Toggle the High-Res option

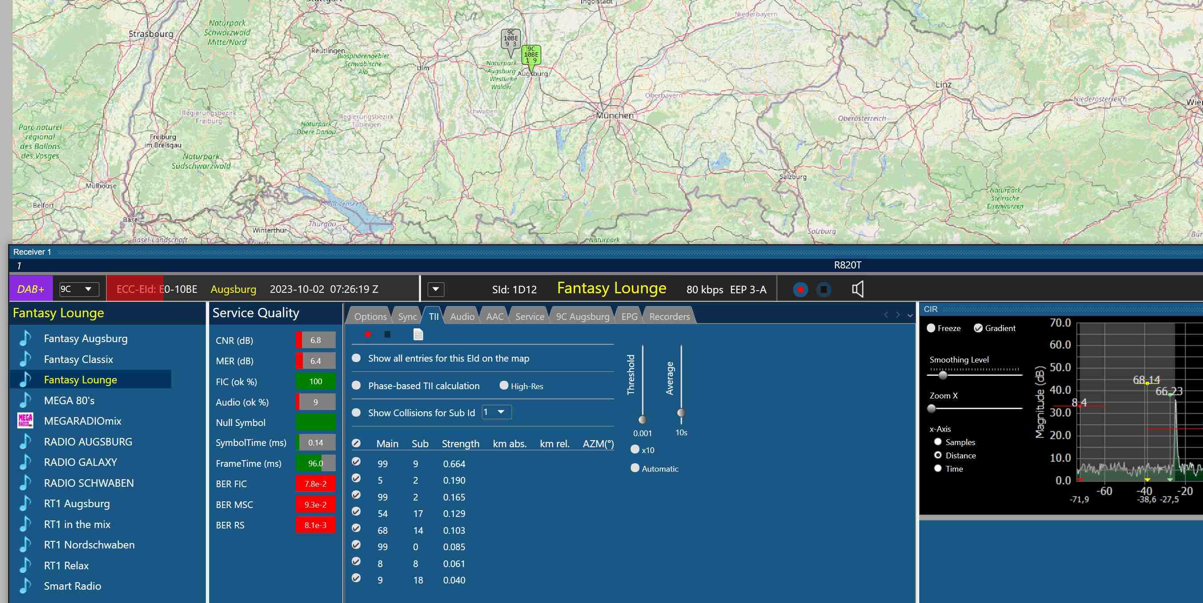pyautogui.click(x=504, y=386)
